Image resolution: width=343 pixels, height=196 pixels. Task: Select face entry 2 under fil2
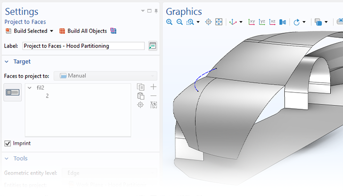pos(47,96)
